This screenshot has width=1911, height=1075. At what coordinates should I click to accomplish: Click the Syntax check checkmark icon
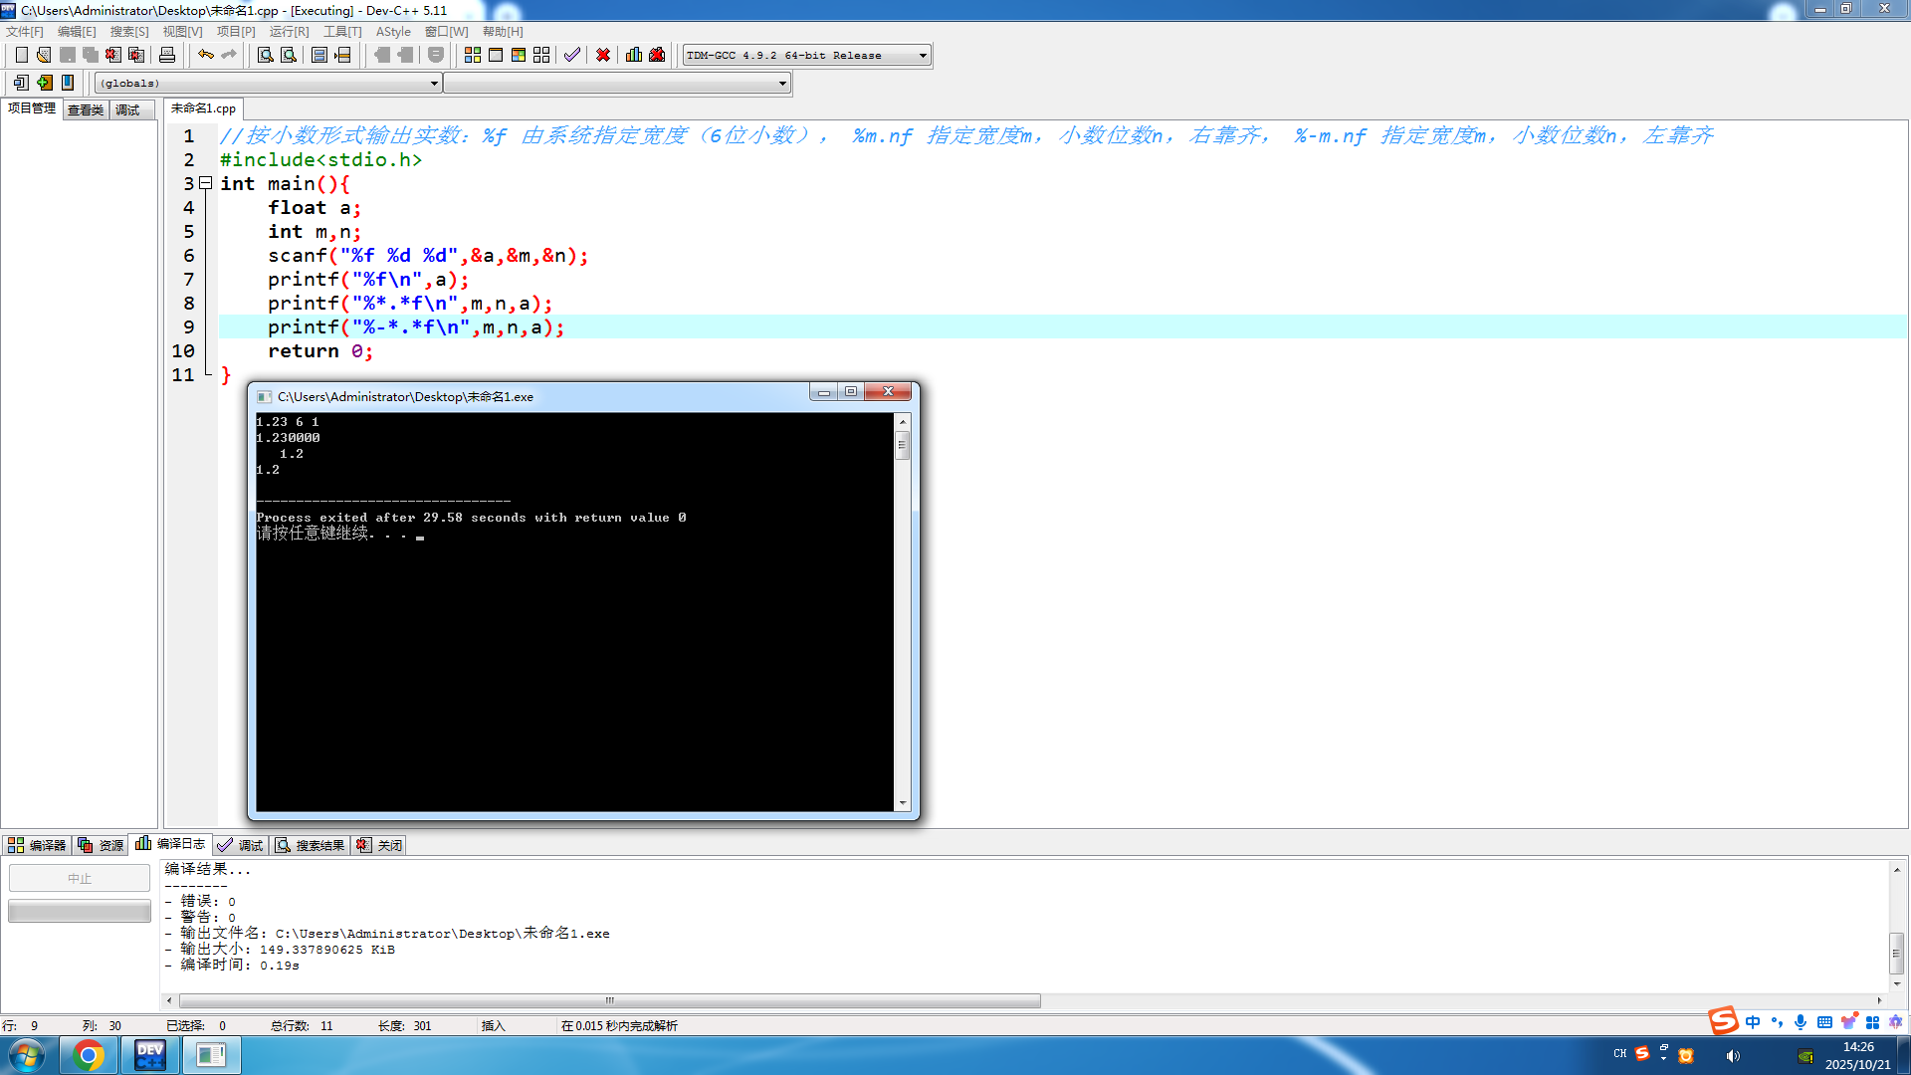[x=571, y=55]
